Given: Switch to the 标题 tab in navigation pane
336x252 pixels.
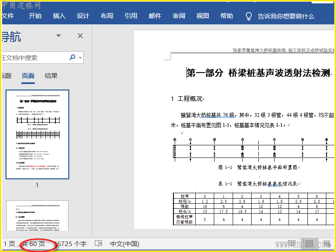Looking at the screenshot, I should [6, 76].
